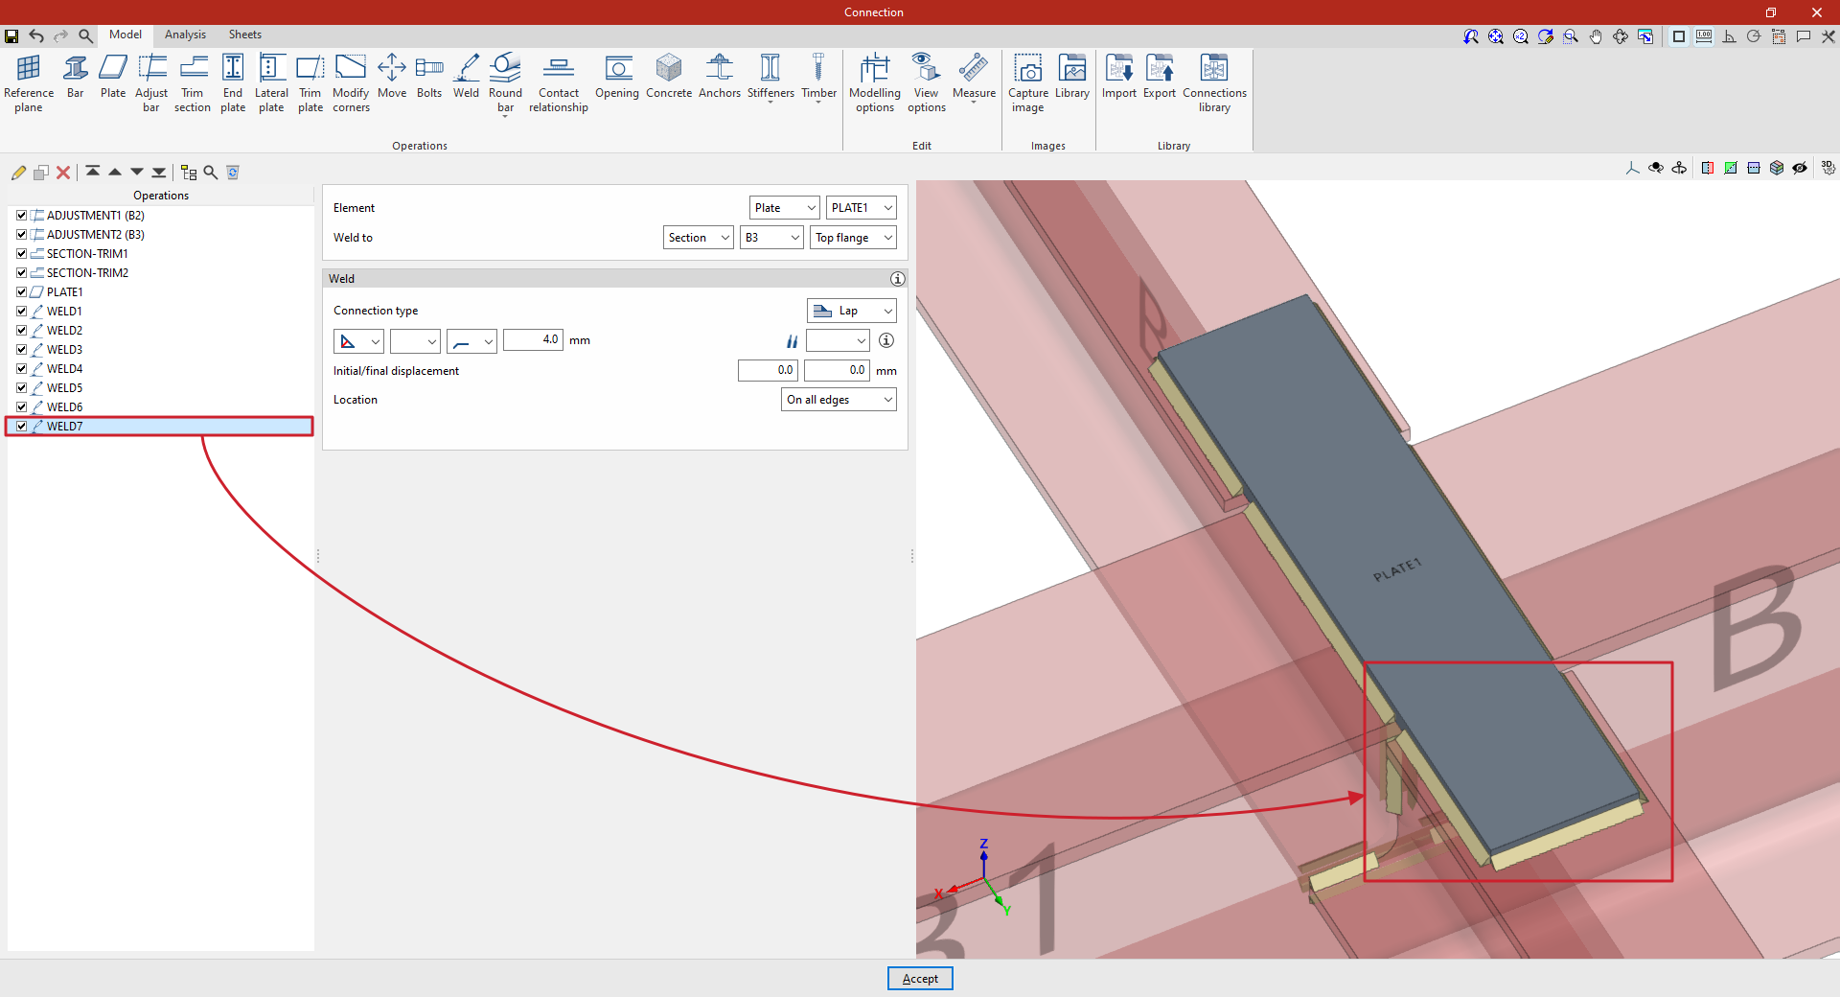Switch to the Analysis tab
The height and width of the screenshot is (997, 1840).
click(185, 35)
